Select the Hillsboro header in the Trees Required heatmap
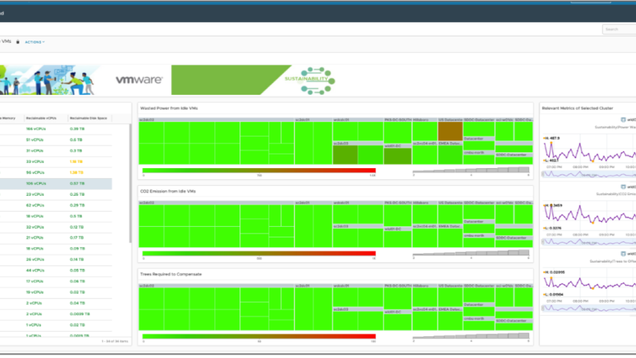This screenshot has height=358, width=636. click(x=425, y=286)
